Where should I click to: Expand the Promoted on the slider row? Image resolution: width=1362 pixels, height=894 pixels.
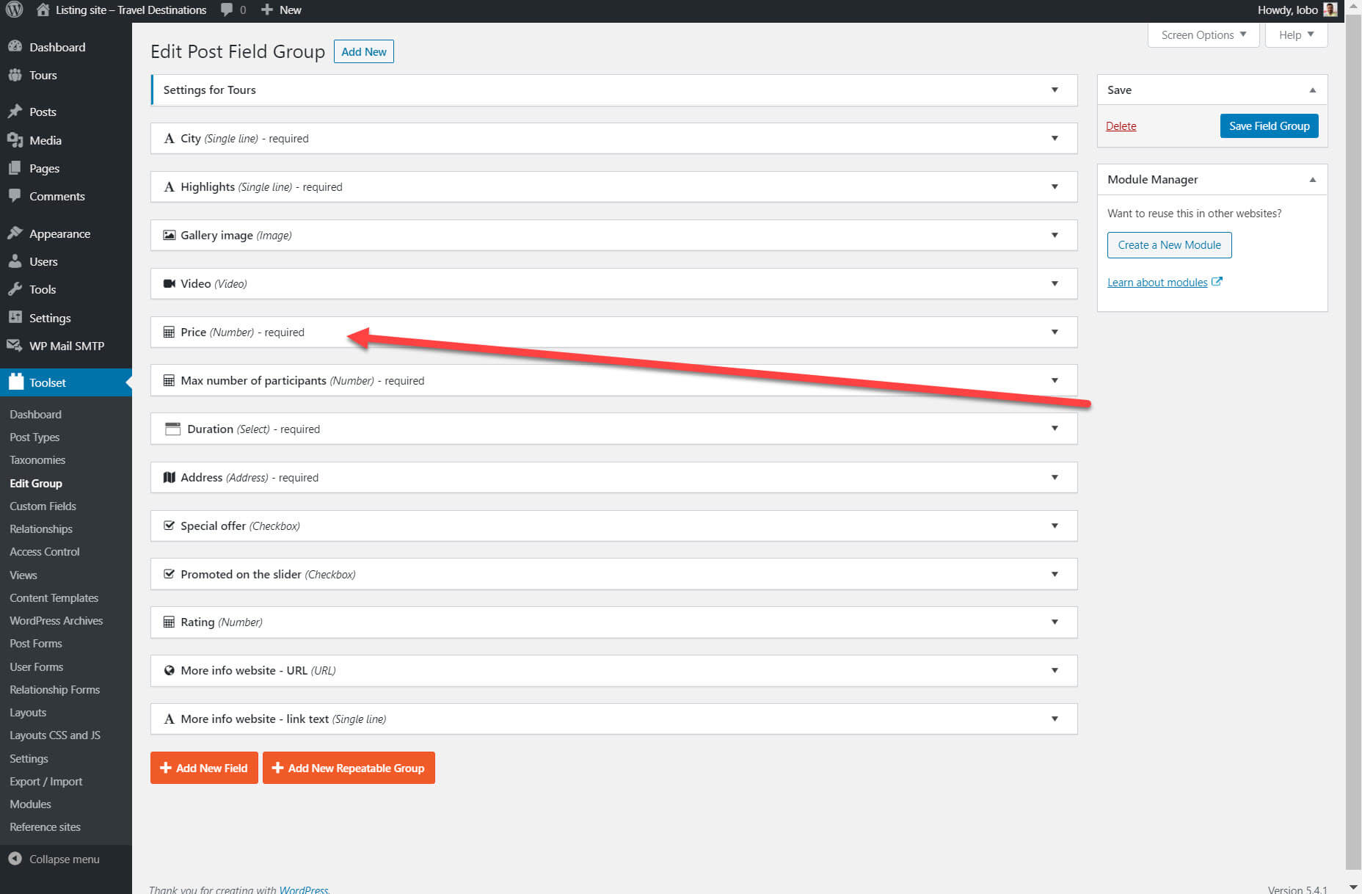[x=1055, y=574]
